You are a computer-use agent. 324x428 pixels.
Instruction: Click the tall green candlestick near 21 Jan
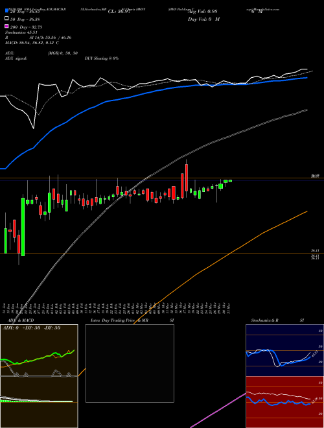(x=23, y=227)
